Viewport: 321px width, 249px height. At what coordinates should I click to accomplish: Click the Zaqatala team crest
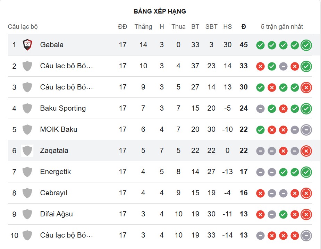[27, 151]
